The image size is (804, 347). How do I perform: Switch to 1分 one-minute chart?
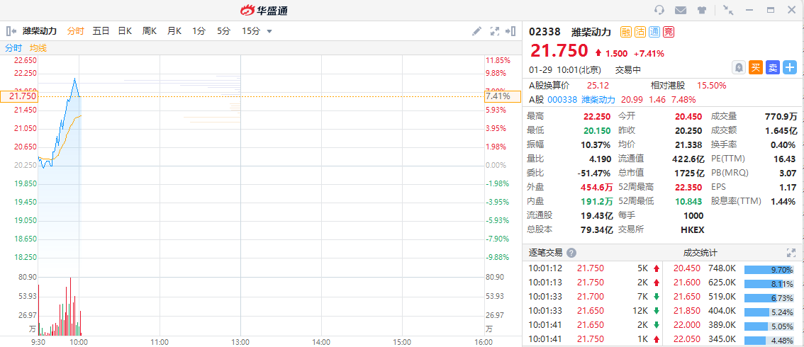pyautogui.click(x=199, y=31)
